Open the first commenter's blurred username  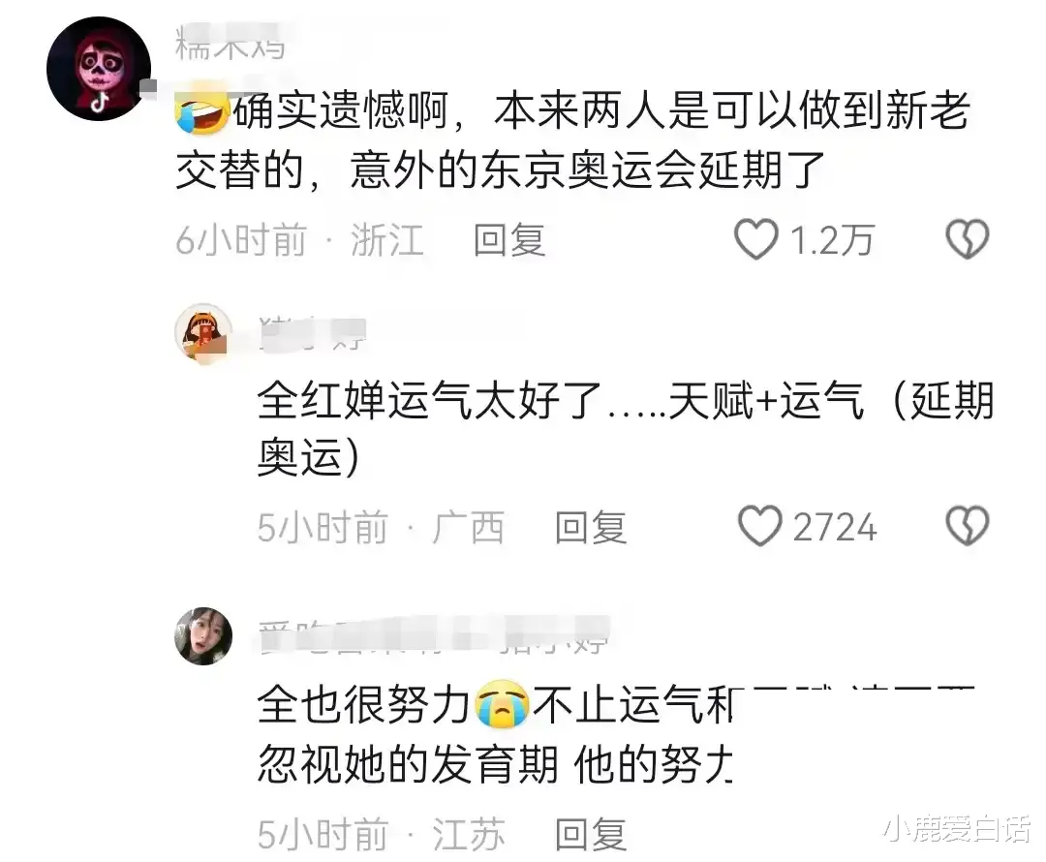pos(231,44)
